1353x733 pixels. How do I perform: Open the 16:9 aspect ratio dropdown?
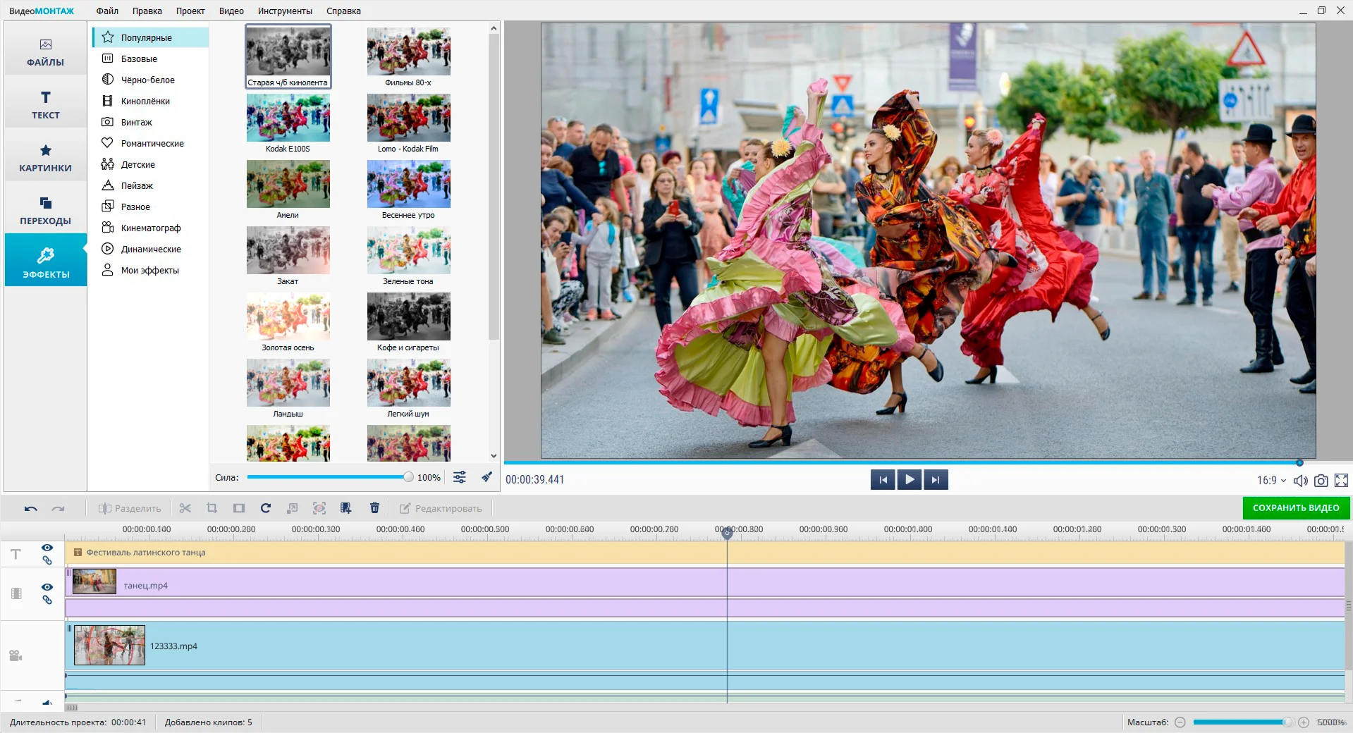(x=1271, y=480)
